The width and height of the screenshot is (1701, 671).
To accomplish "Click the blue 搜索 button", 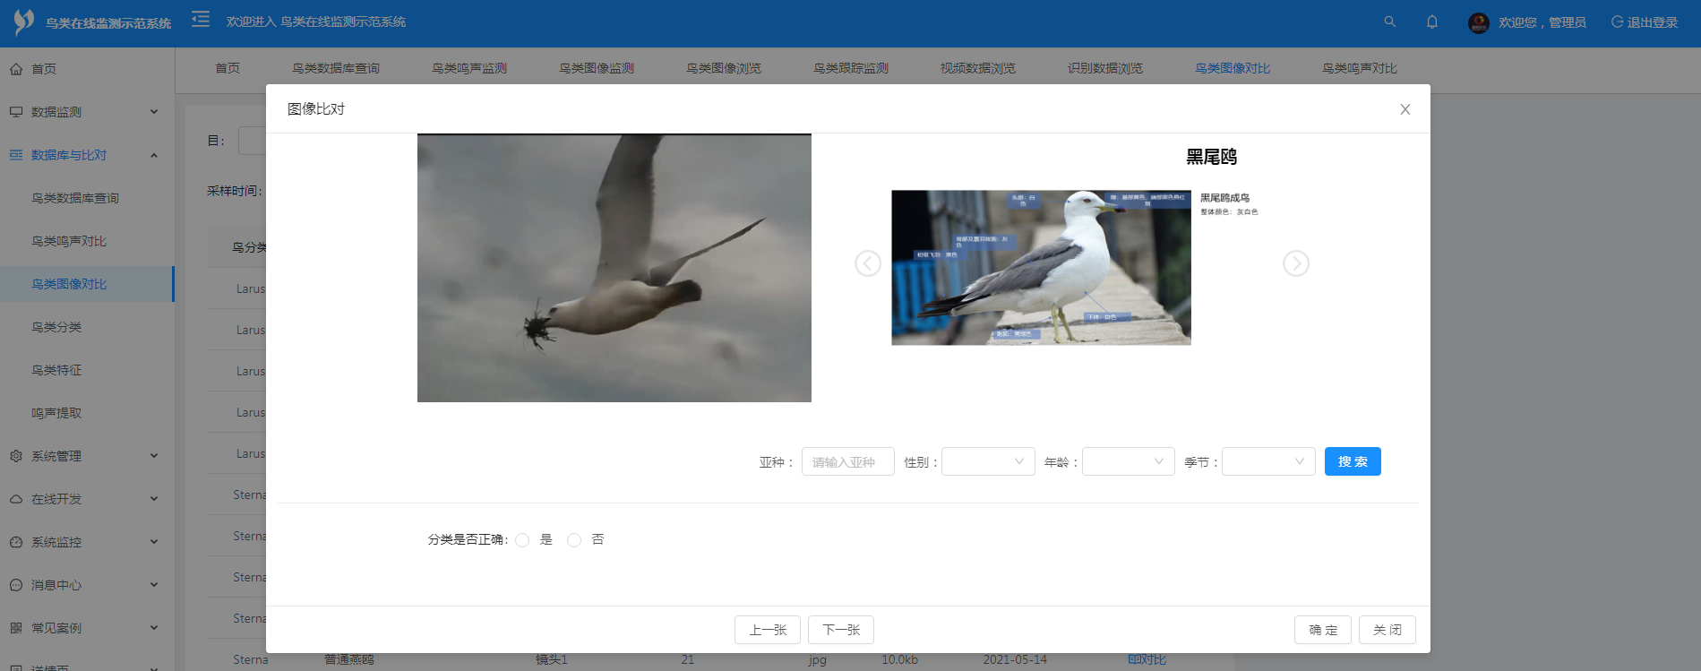I will pos(1352,461).
